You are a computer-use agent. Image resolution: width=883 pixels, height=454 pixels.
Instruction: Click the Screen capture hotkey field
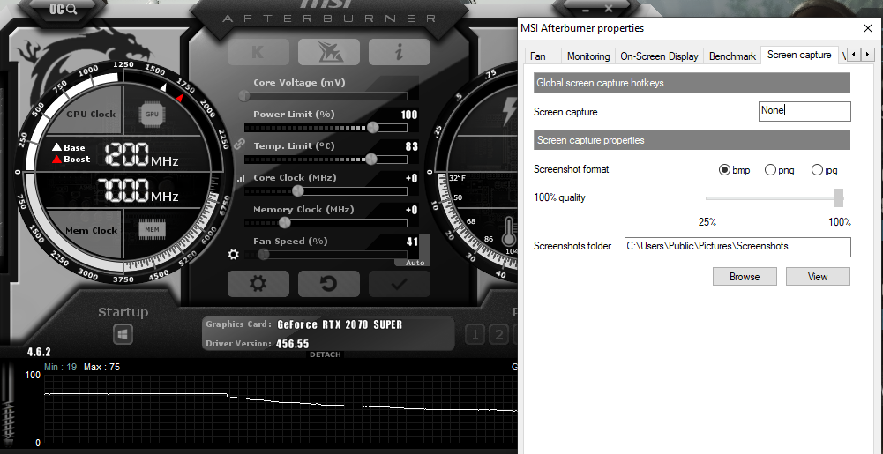[804, 111]
